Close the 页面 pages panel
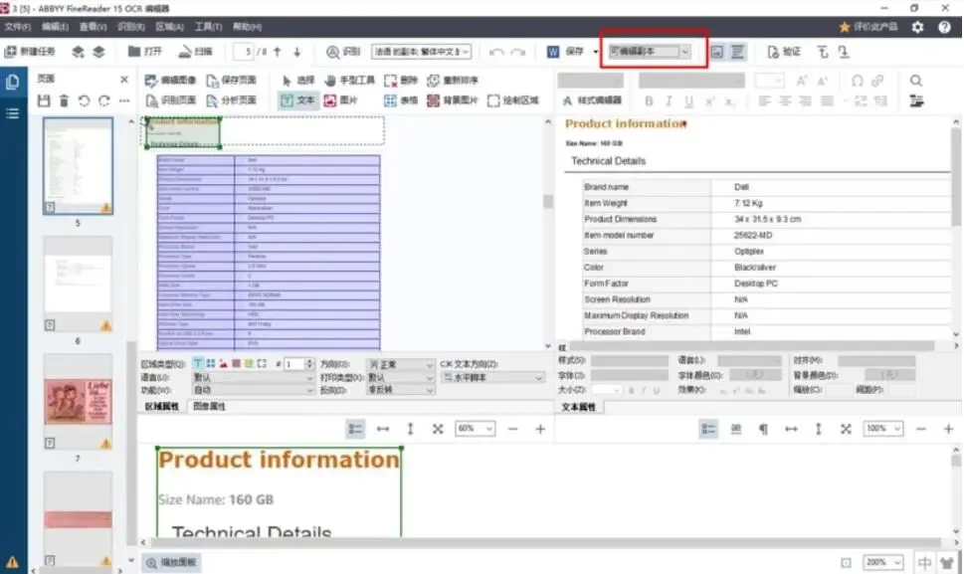The height and width of the screenshot is (574, 964). click(x=124, y=80)
